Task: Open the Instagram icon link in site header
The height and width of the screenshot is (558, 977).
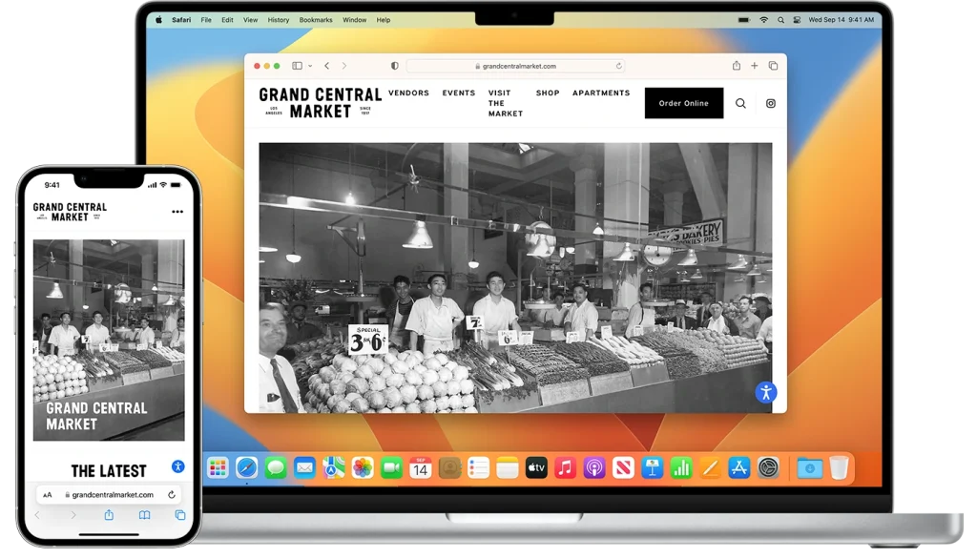Action: [771, 103]
